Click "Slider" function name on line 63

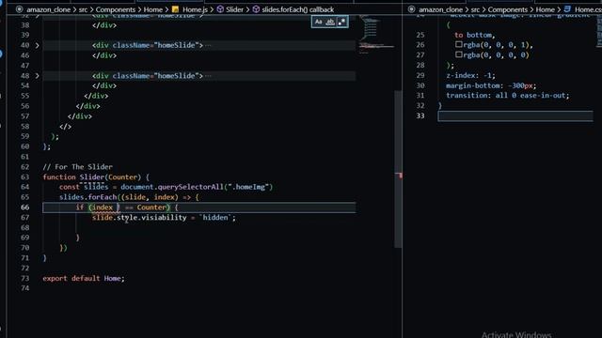pyautogui.click(x=92, y=177)
